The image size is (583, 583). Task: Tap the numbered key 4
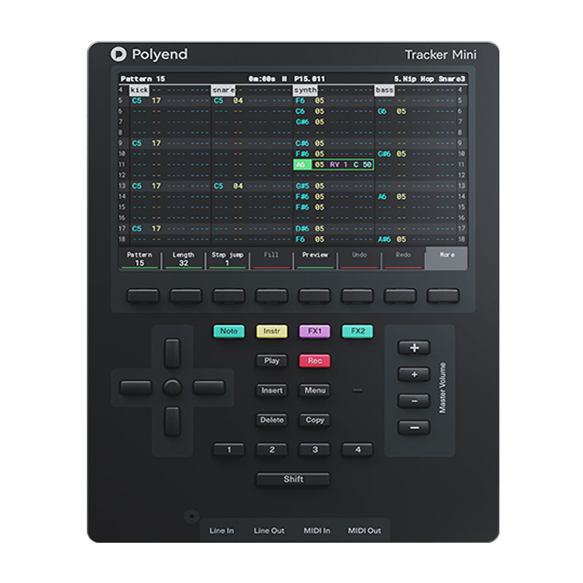(x=358, y=450)
